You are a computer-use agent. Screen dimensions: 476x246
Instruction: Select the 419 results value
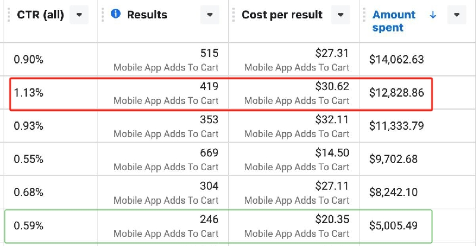[209, 87]
